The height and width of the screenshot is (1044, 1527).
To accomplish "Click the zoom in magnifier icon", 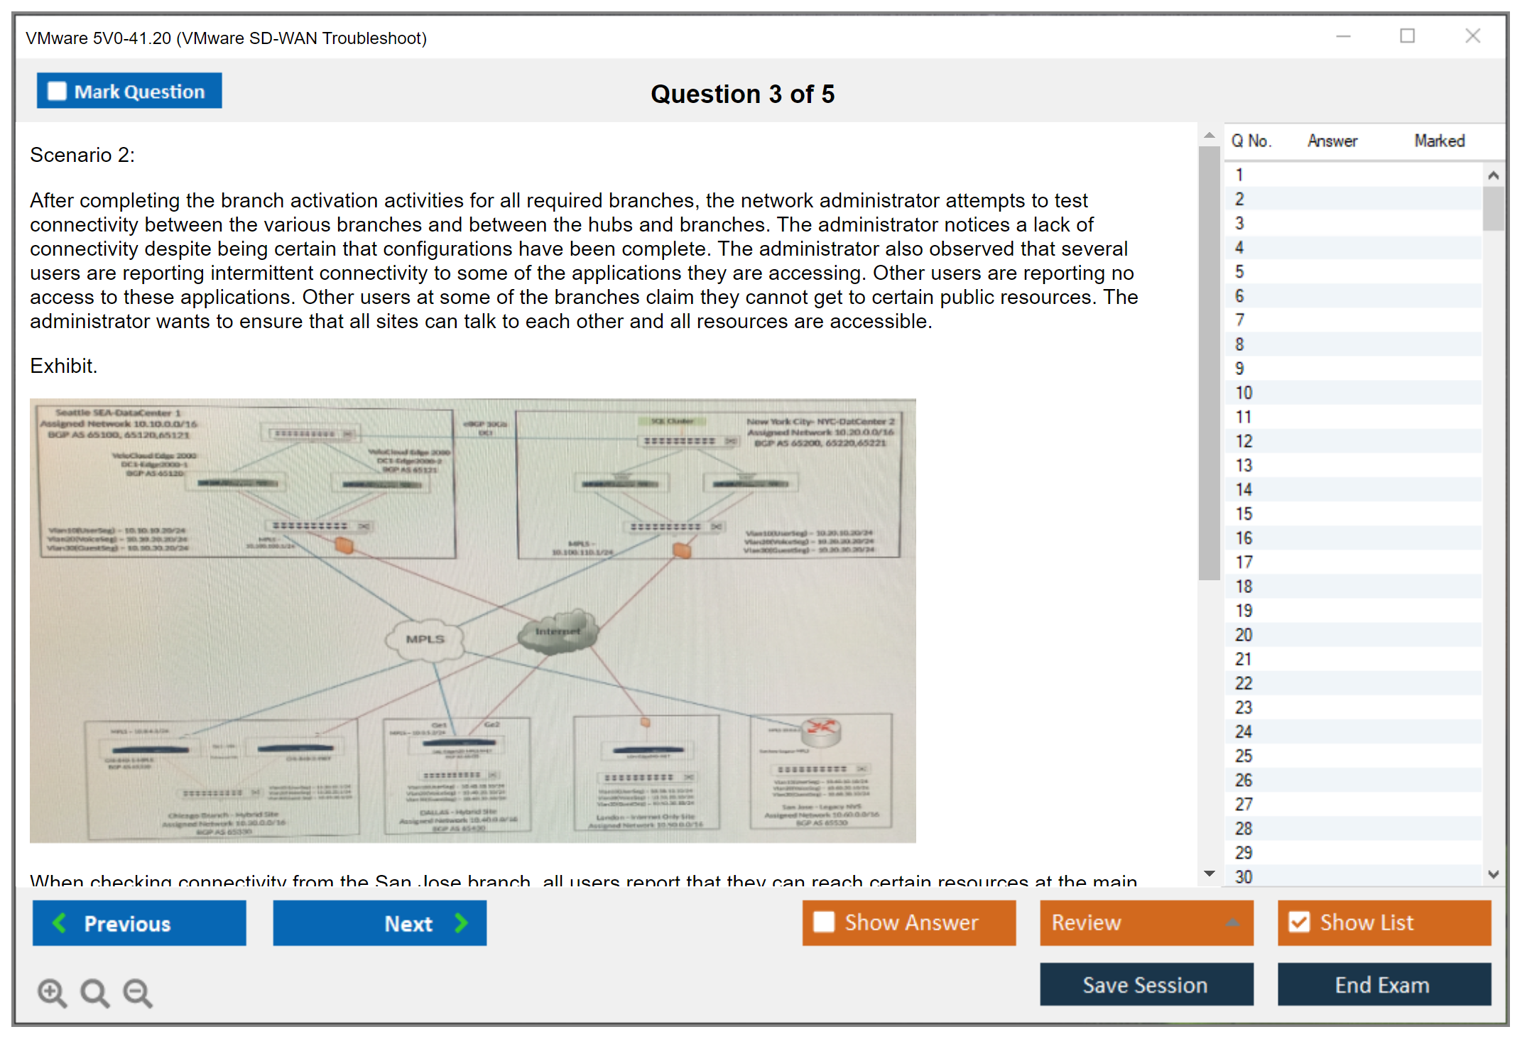I will [x=52, y=992].
